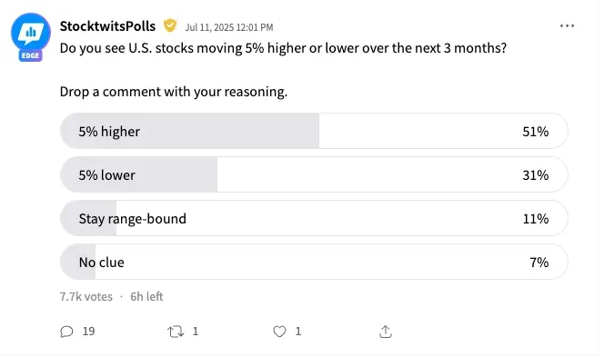604x357 pixels.
Task: Click the like count number
Action: tap(298, 332)
